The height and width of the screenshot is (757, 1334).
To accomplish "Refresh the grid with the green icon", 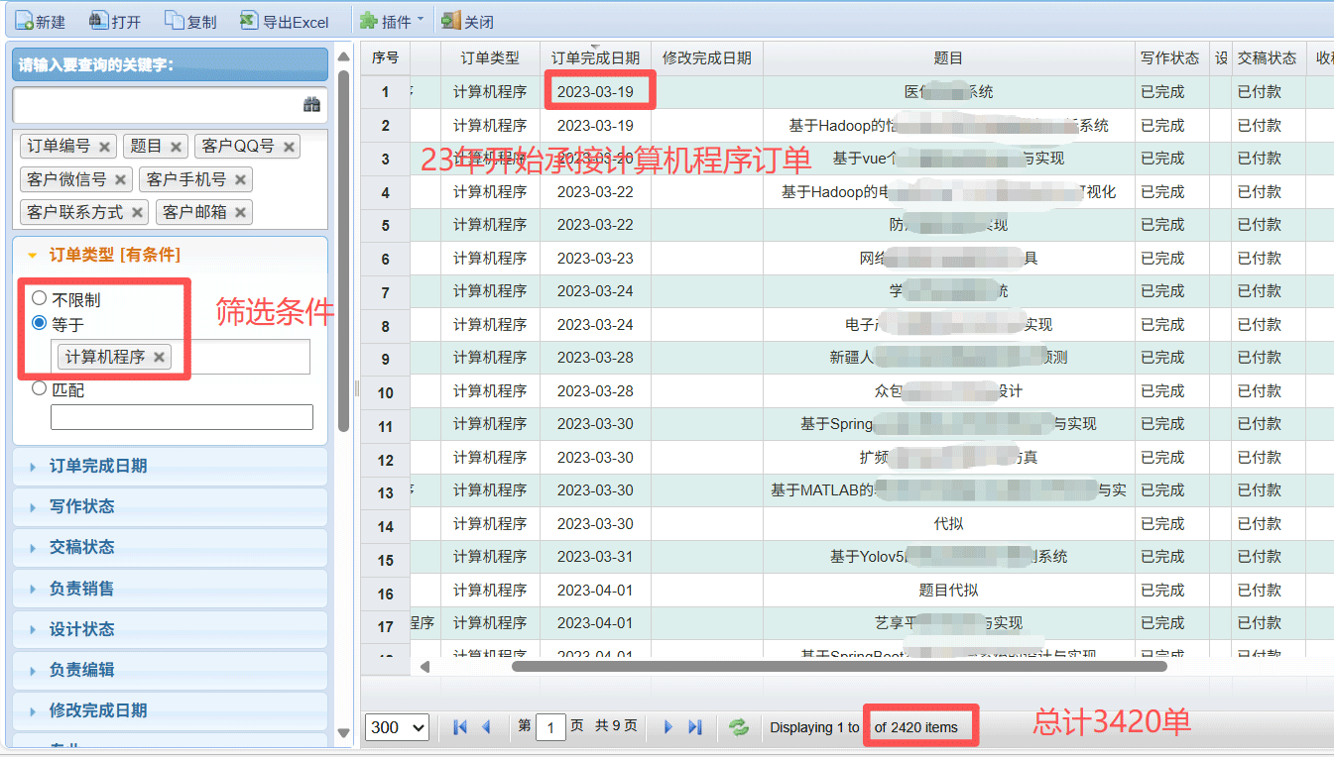I will [739, 727].
